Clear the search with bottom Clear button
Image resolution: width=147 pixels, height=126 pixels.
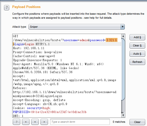[x=137, y=122]
